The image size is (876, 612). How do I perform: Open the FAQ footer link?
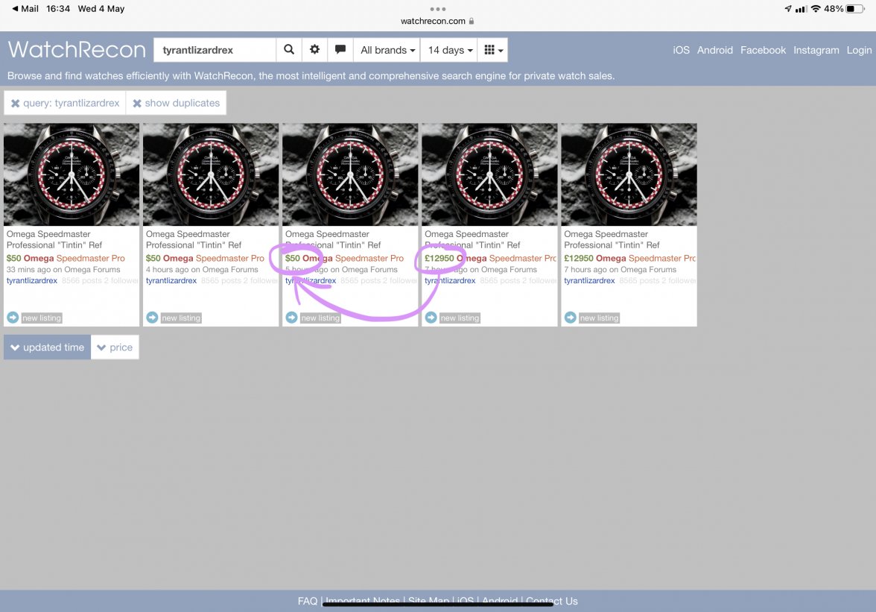(x=306, y=600)
